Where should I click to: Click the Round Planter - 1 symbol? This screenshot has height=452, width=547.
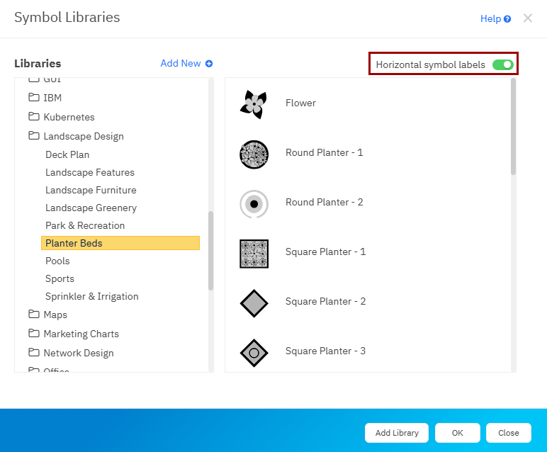[x=254, y=154]
